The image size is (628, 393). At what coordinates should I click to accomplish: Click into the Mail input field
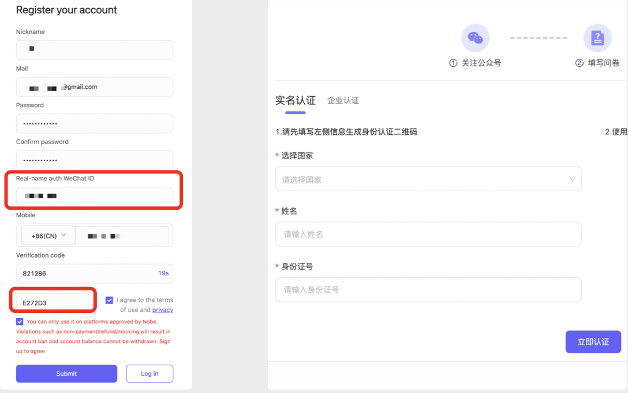coord(95,87)
